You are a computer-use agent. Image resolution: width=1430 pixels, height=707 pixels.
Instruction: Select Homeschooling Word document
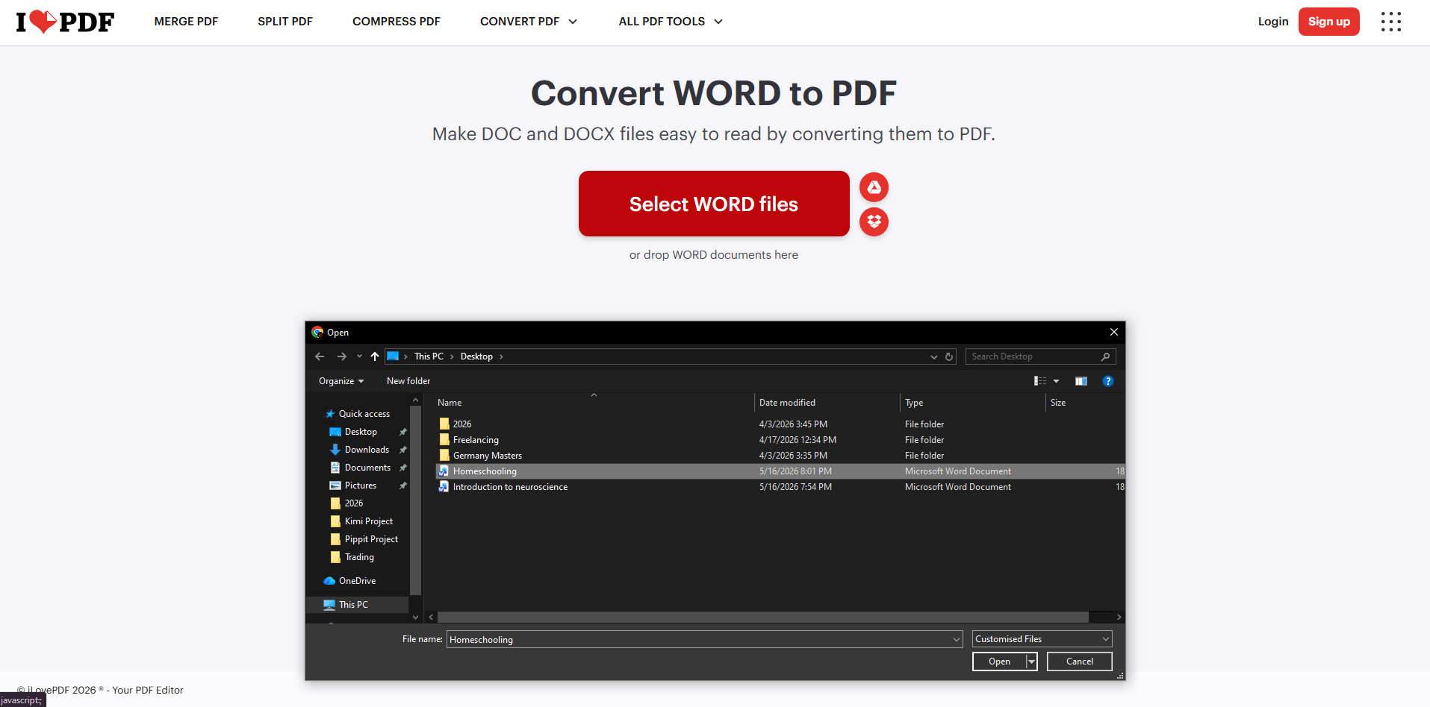click(780, 471)
